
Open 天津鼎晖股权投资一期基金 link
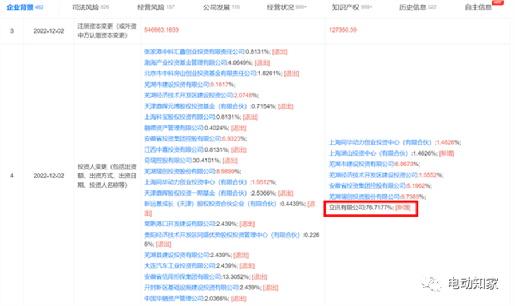tap(196, 193)
